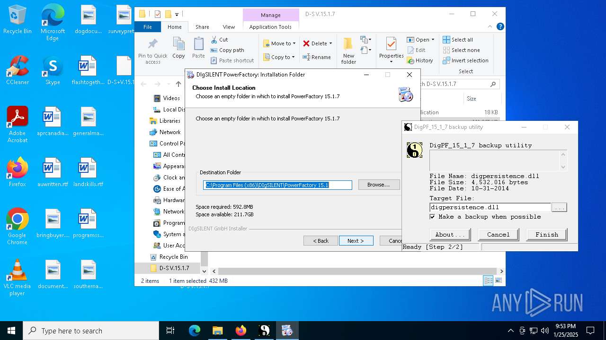
Task: Click Next in PowerFactory installer
Action: pyautogui.click(x=356, y=241)
